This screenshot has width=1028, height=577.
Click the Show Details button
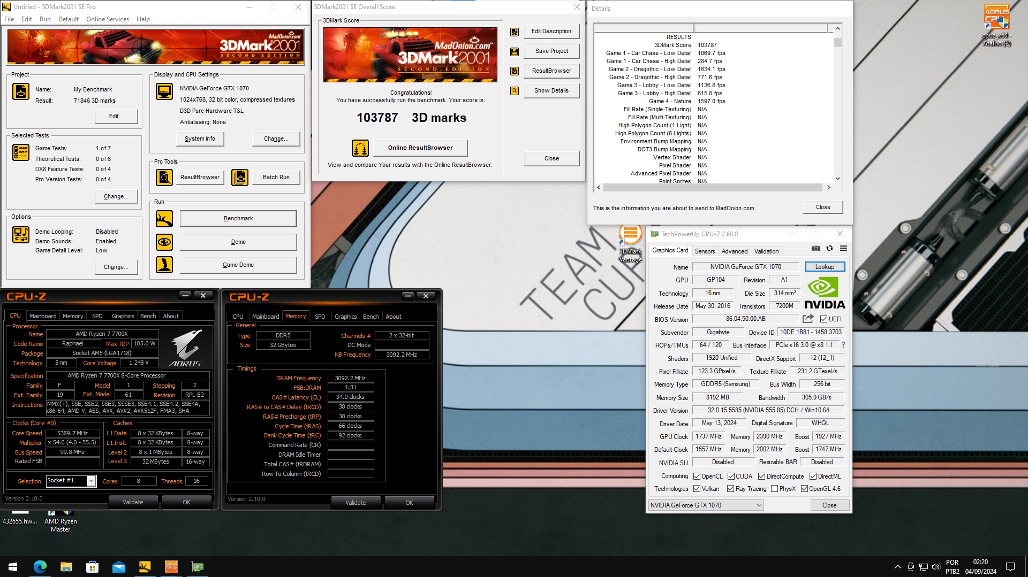pyautogui.click(x=551, y=91)
